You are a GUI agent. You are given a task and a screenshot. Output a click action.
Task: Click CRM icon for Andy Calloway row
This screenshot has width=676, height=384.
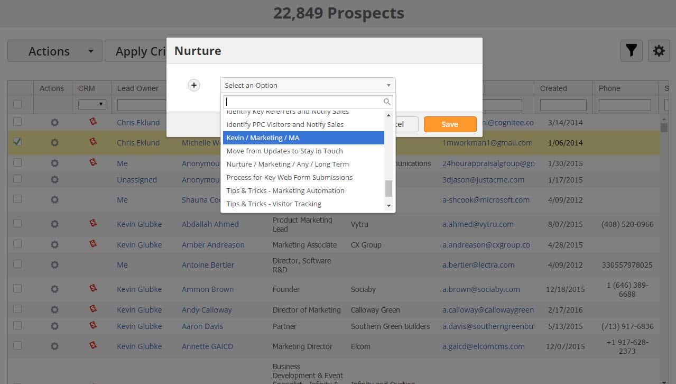pyautogui.click(x=93, y=309)
